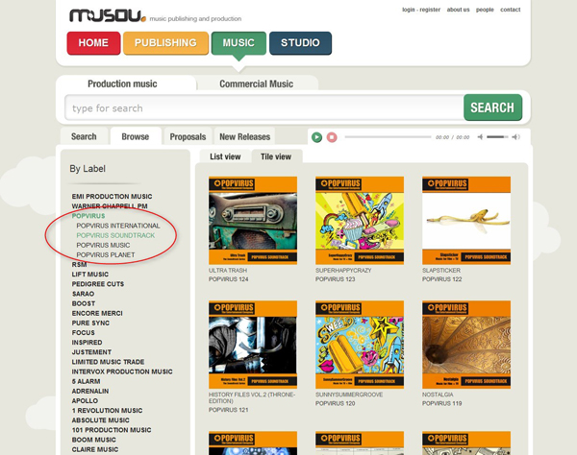Collapse the POPVIRUS label group
Screen dimensions: 577x455
(x=88, y=216)
